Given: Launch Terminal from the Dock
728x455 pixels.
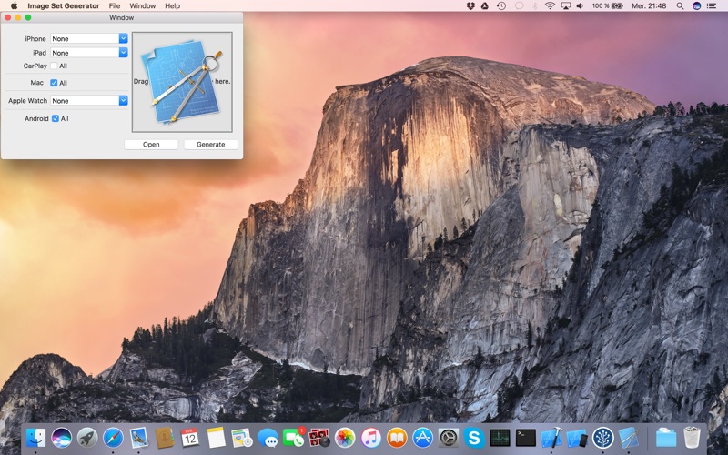Looking at the screenshot, I should (x=526, y=438).
